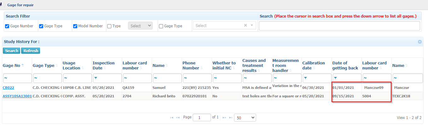Viewport: 428px width, 125px height.
Task: Go to the first page of results
Action: (x=172, y=117)
